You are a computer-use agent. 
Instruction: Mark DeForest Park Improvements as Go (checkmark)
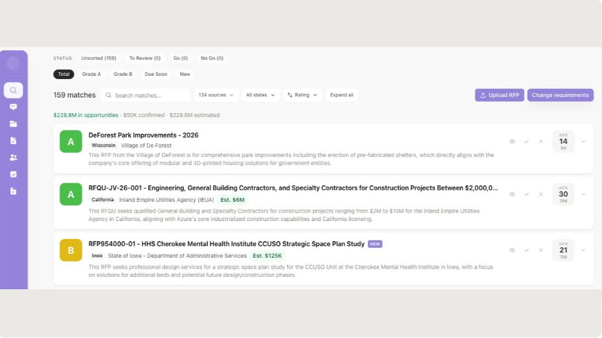526,141
